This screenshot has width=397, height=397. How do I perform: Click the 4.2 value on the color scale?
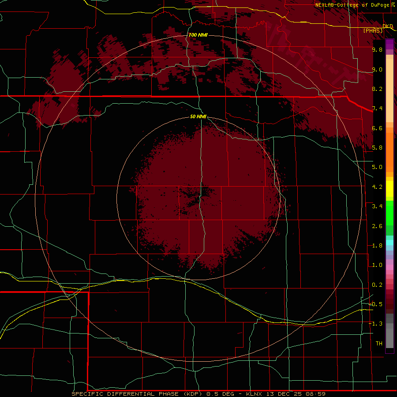(377, 187)
